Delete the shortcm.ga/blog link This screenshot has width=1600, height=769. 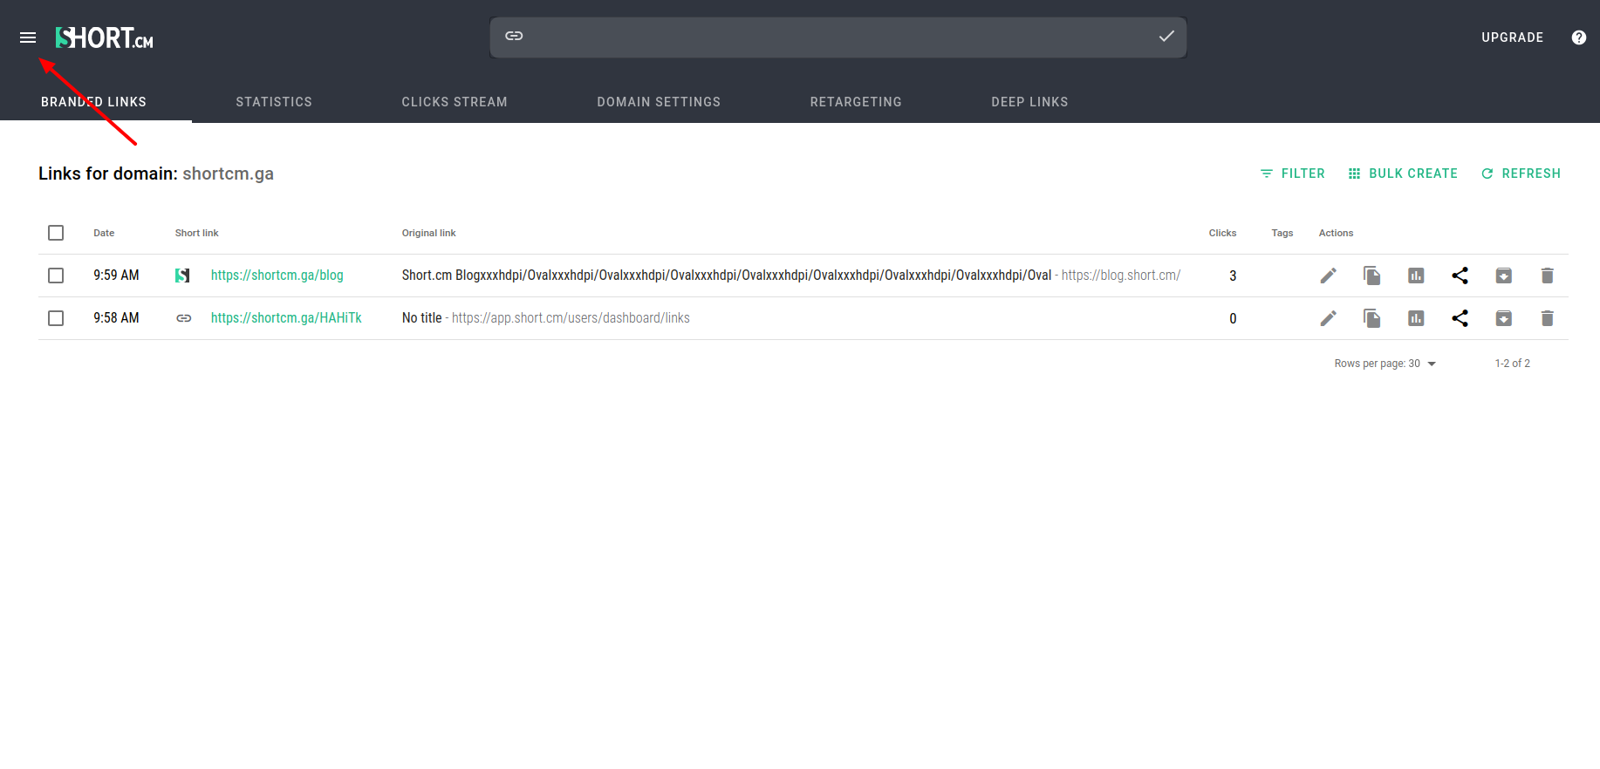pos(1548,276)
